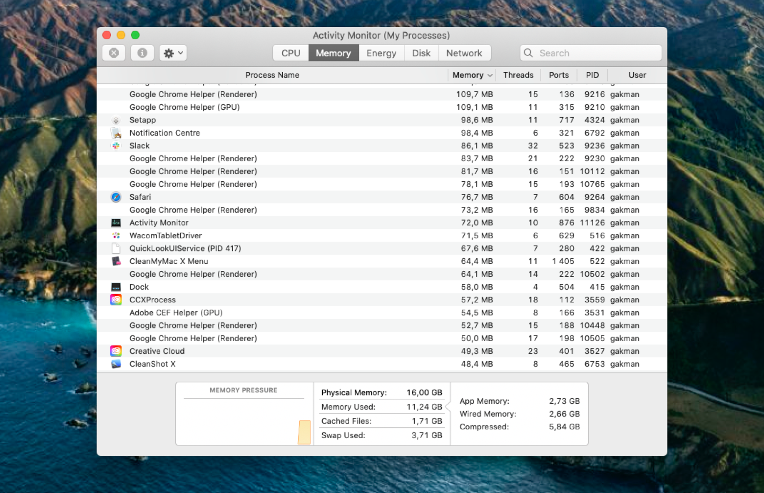Sort processes by the PID column
The height and width of the screenshot is (493, 764).
click(592, 75)
